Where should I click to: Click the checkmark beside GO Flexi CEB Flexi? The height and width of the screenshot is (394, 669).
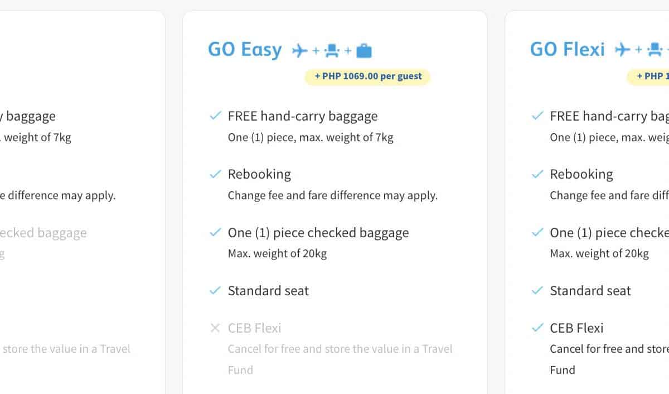(x=537, y=328)
